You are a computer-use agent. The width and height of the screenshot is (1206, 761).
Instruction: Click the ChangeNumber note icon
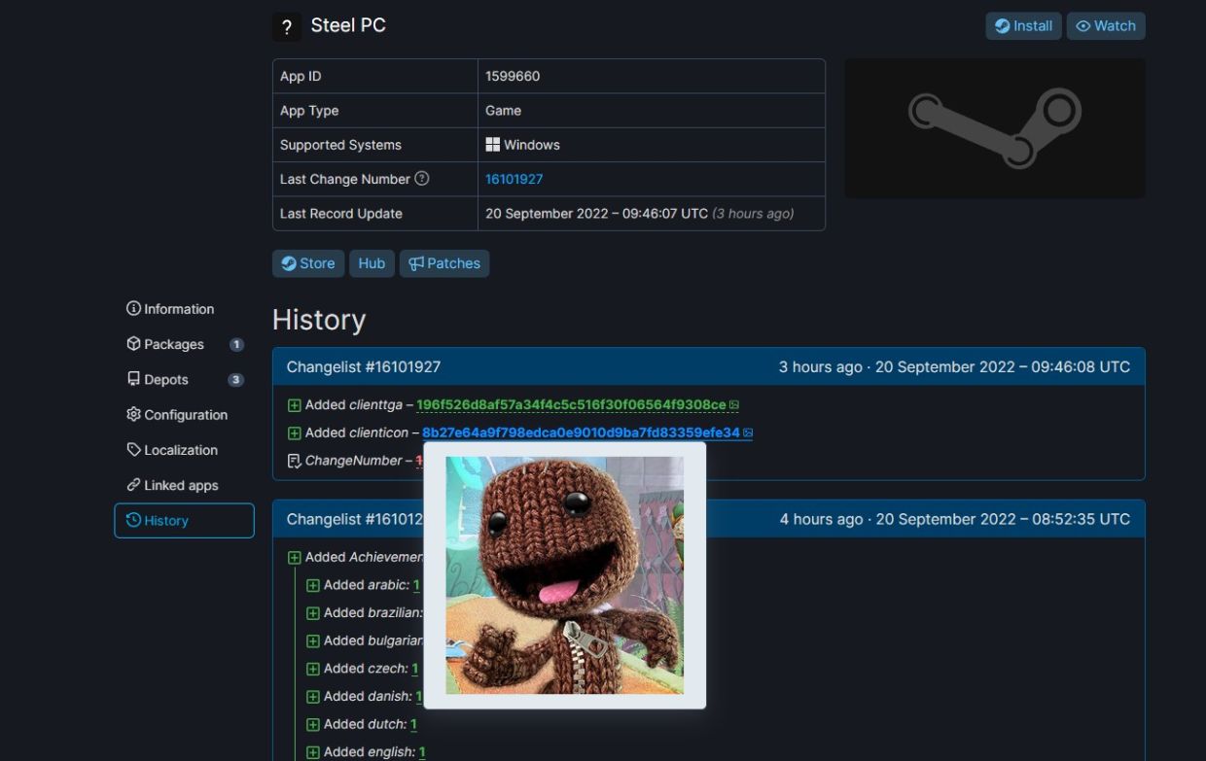[295, 461]
